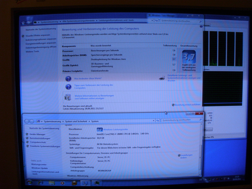Viewport: 252px width, 189px height.
Task: Open address history dropdown in Leistungsinformationen window
Action: click(152, 20)
